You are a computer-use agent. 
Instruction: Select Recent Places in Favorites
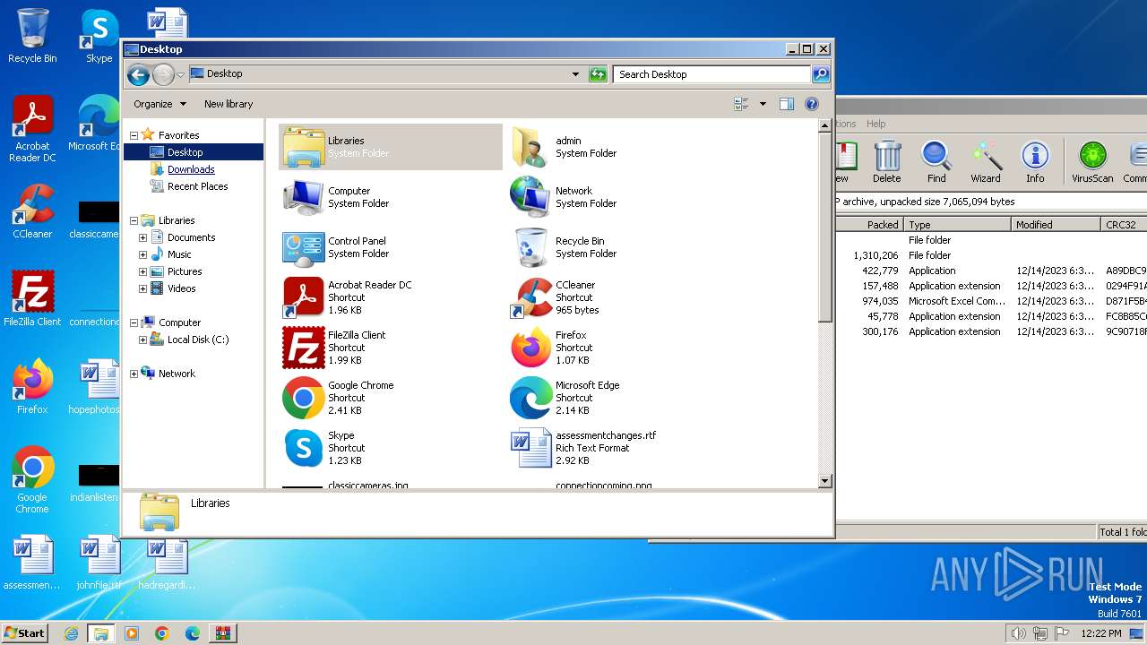(x=197, y=186)
